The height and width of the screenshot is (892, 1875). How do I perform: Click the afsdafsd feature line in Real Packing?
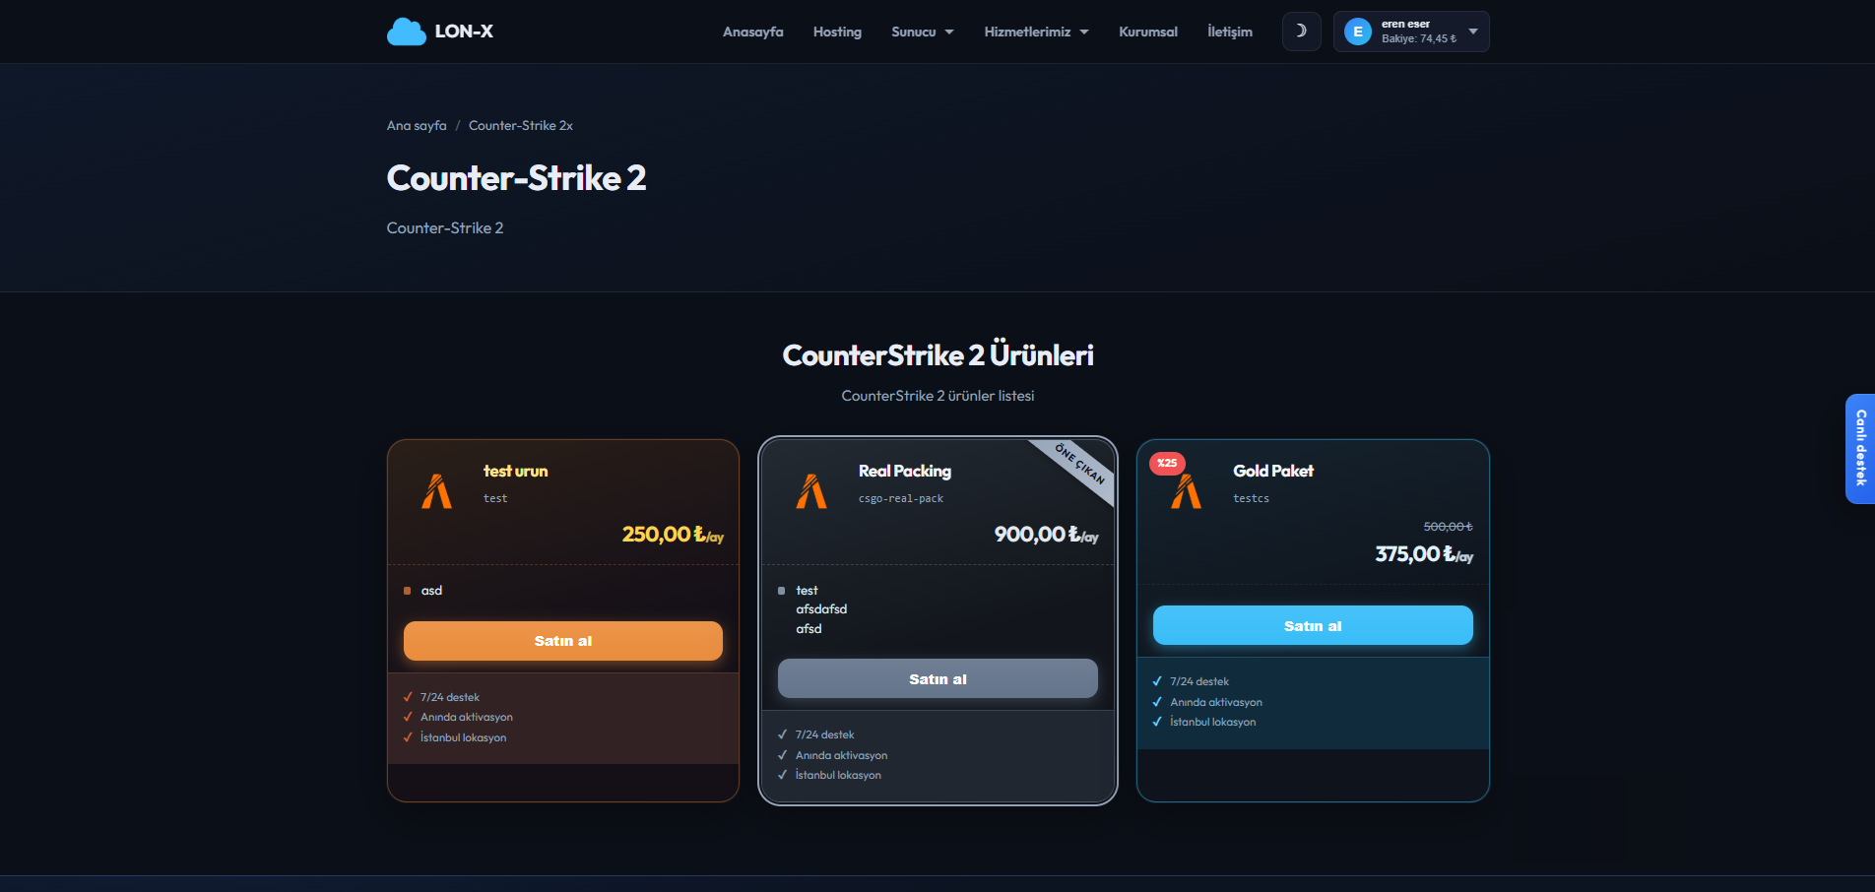[821, 609]
